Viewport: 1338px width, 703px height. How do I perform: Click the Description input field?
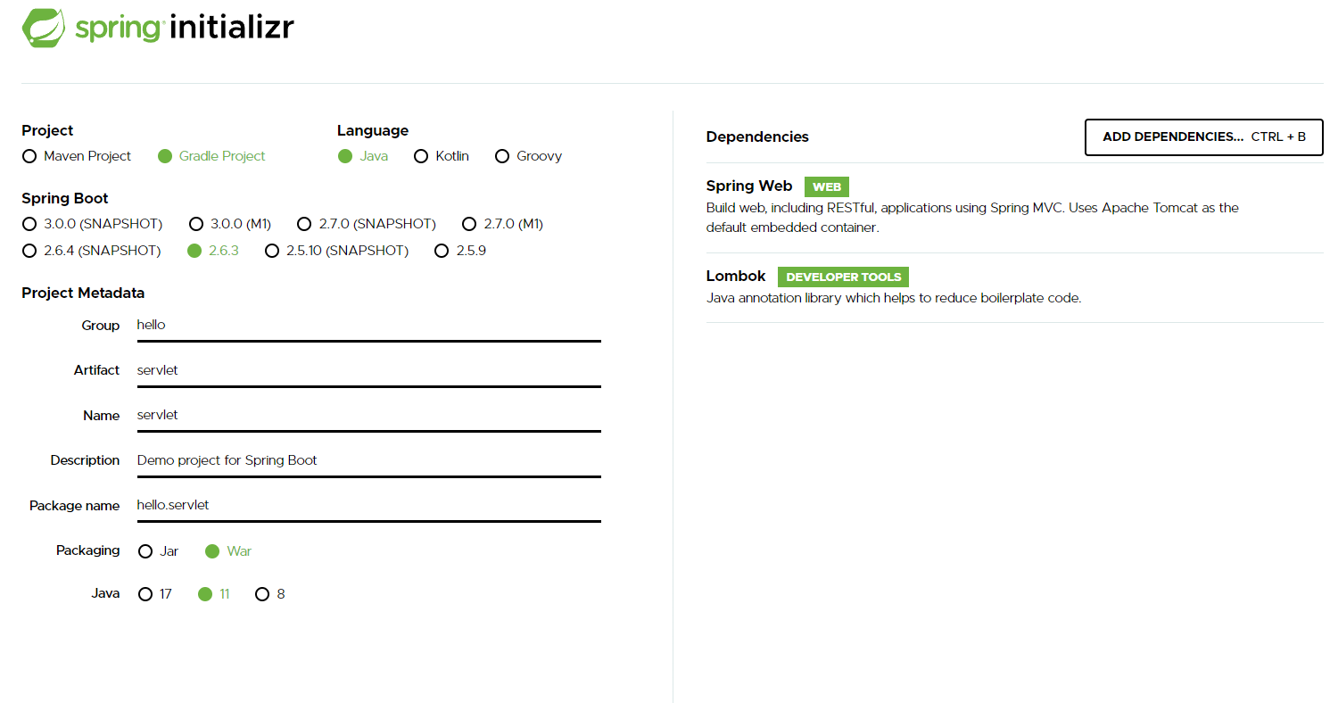(x=368, y=461)
